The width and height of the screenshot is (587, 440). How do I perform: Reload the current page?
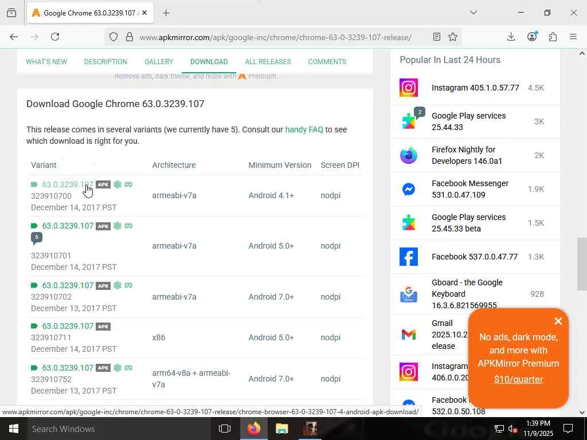[55, 37]
